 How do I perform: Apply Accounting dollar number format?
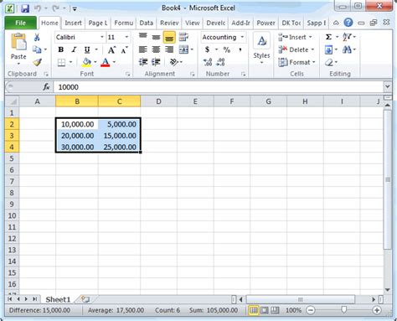click(207, 49)
